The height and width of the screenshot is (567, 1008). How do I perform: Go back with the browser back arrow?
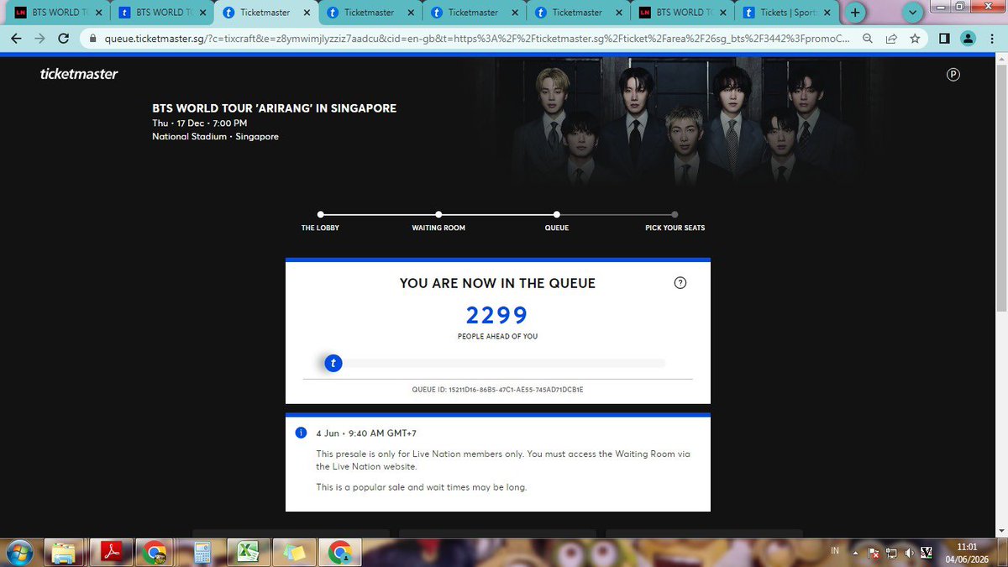14,38
